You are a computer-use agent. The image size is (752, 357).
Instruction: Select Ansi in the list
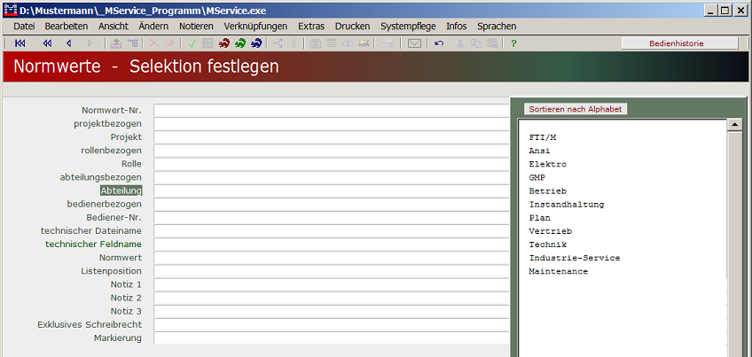[x=539, y=151]
